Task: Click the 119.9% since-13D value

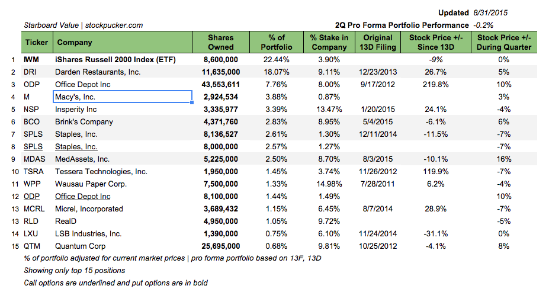Action: point(435,172)
